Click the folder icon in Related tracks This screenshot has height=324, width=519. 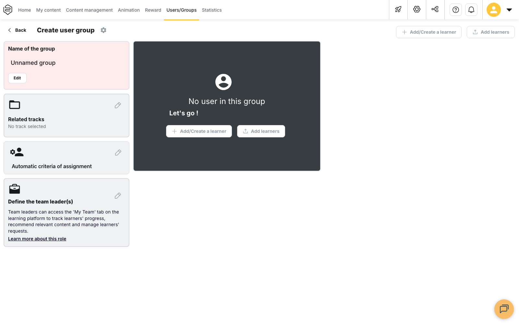15,105
